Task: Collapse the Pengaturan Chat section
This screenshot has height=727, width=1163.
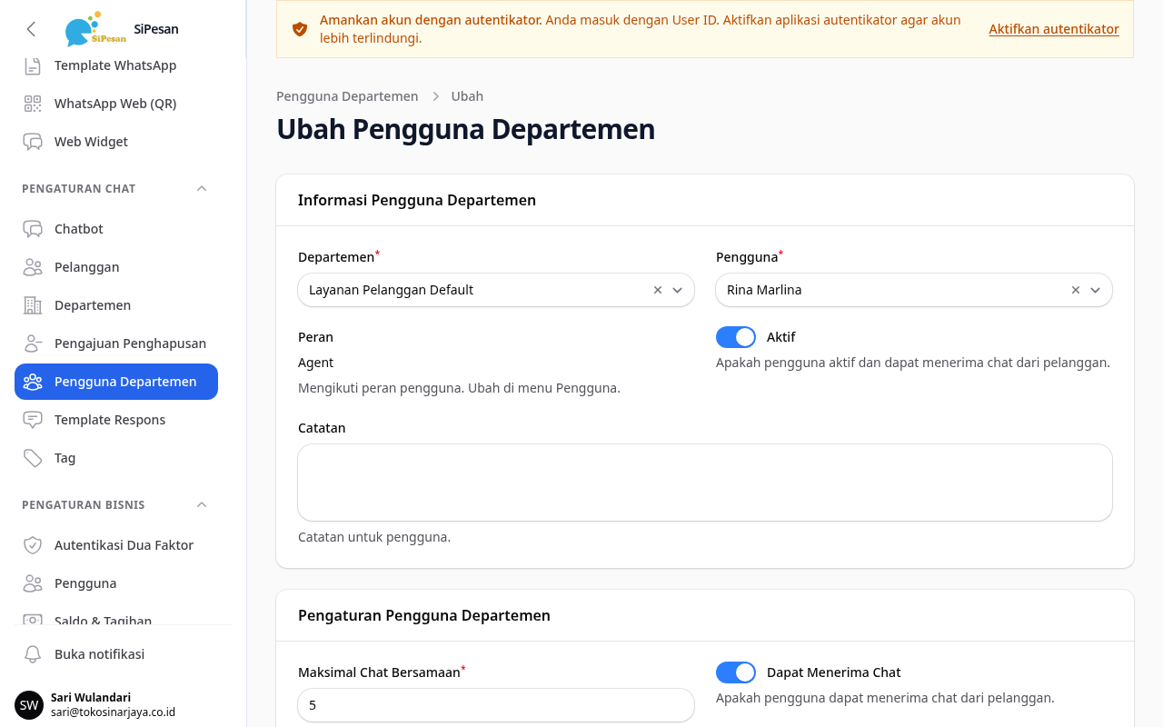Action: tap(202, 189)
